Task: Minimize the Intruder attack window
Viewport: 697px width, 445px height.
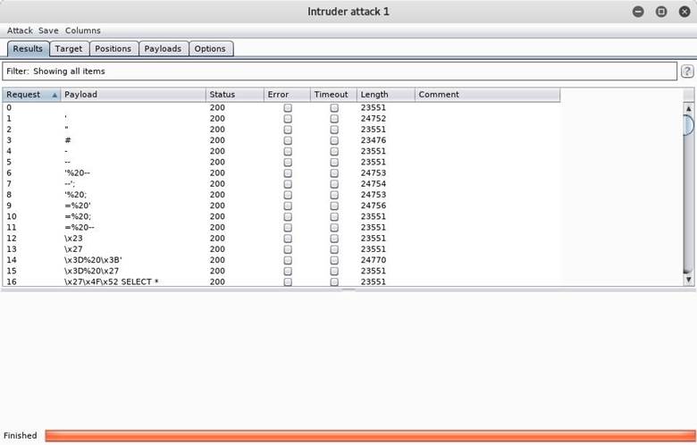Action: tap(638, 12)
